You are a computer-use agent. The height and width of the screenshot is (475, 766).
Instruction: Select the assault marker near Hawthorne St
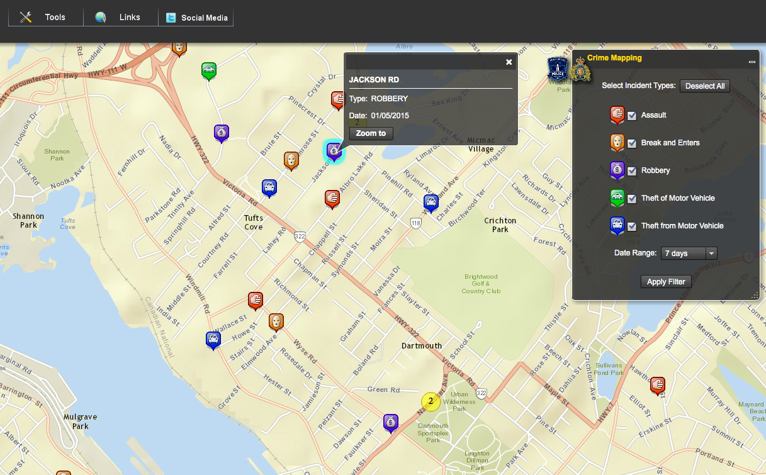658,384
